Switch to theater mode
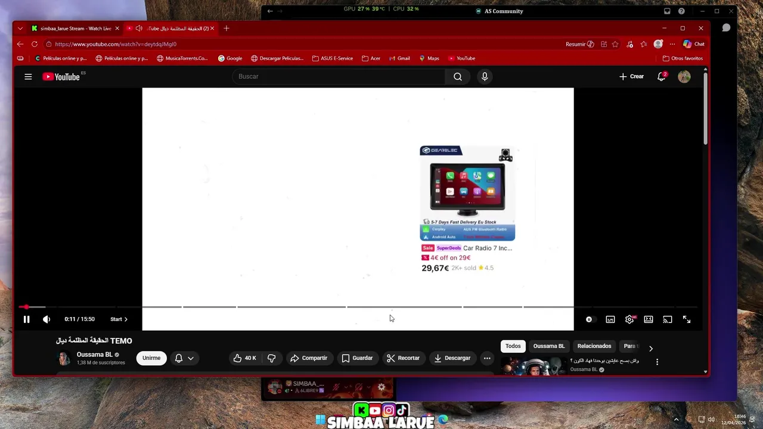763x429 pixels. [649, 319]
